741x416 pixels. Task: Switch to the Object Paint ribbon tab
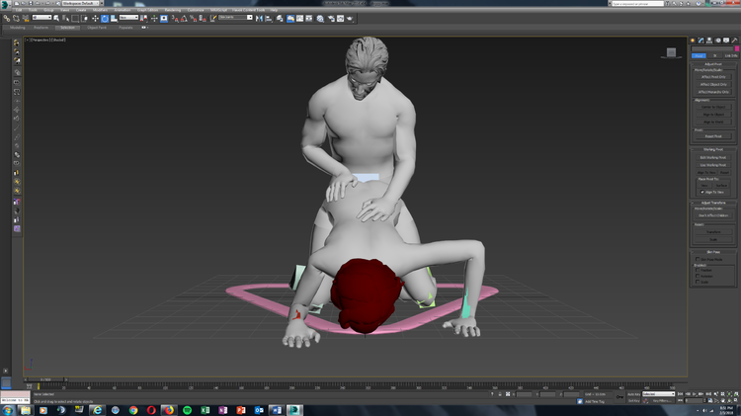coord(97,28)
